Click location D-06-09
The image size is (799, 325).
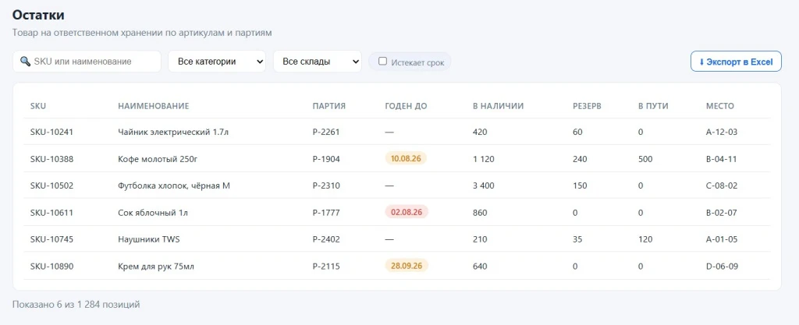[x=722, y=266]
